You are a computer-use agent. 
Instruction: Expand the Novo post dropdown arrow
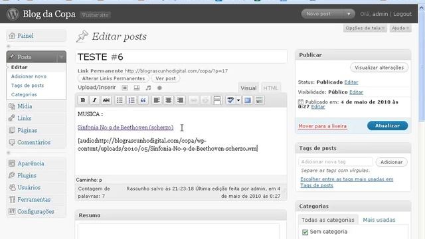[349, 14]
